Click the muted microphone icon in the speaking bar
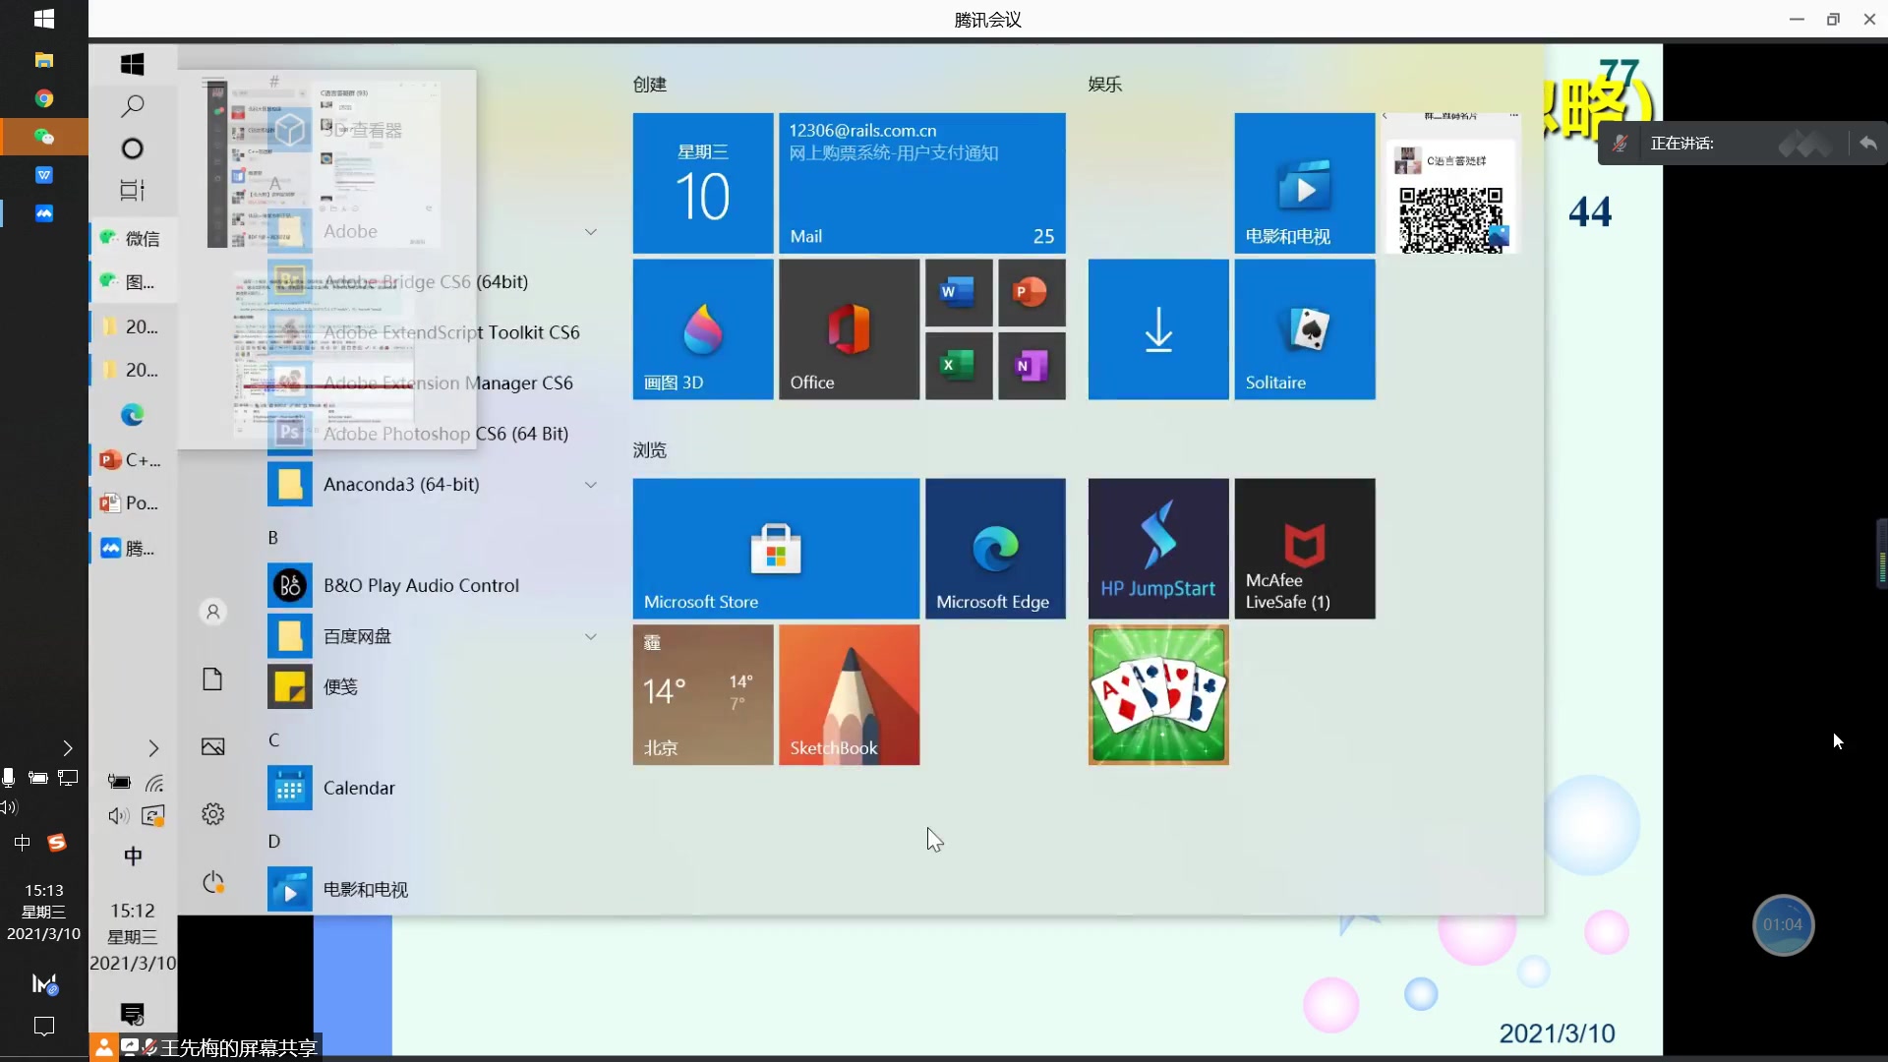 click(x=1620, y=144)
